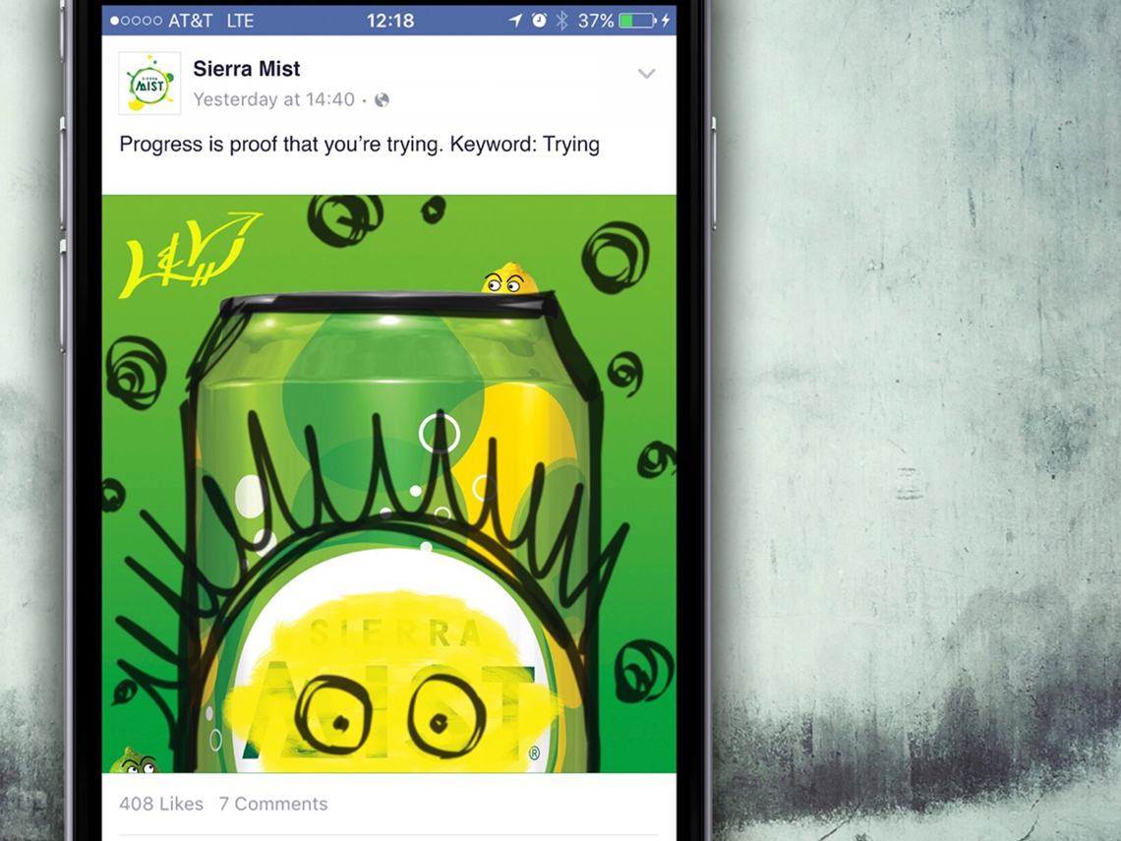Screen dimensions: 1121x841
Task: Open the "Yesterday at 14:40" timestamp
Action: pos(273,99)
